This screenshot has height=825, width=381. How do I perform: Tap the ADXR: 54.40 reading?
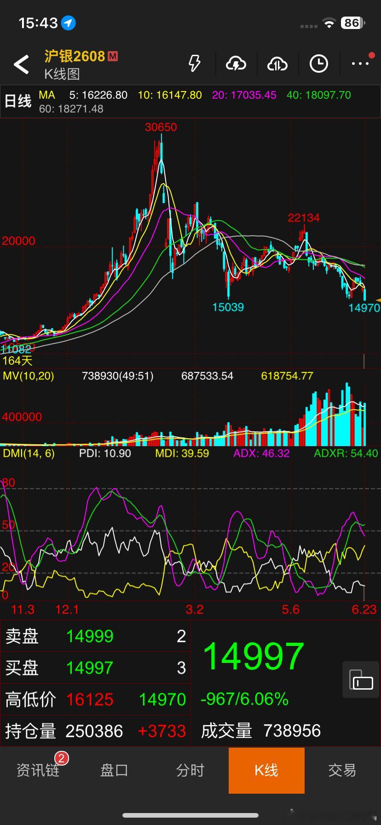(x=346, y=453)
